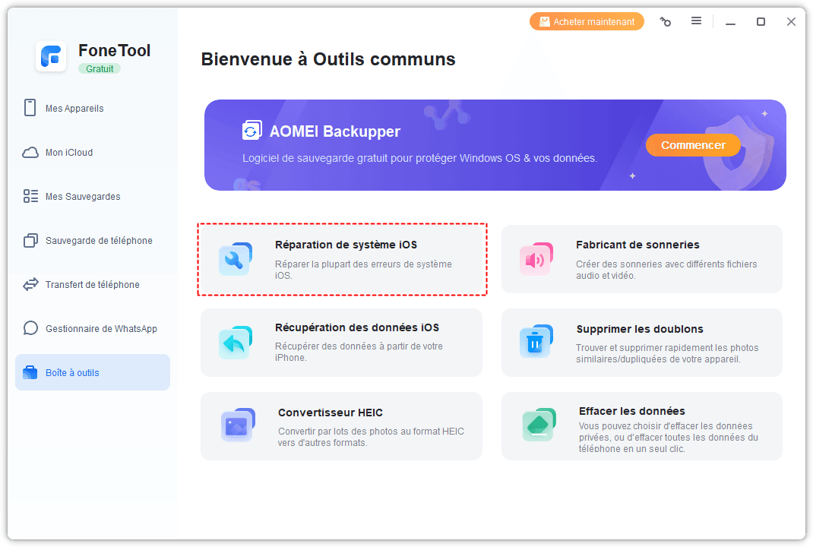Click the FoneTool logo icon

[51, 57]
